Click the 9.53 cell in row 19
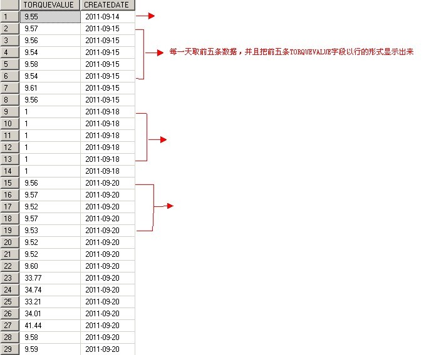This screenshot has width=446, height=355. coord(50,231)
